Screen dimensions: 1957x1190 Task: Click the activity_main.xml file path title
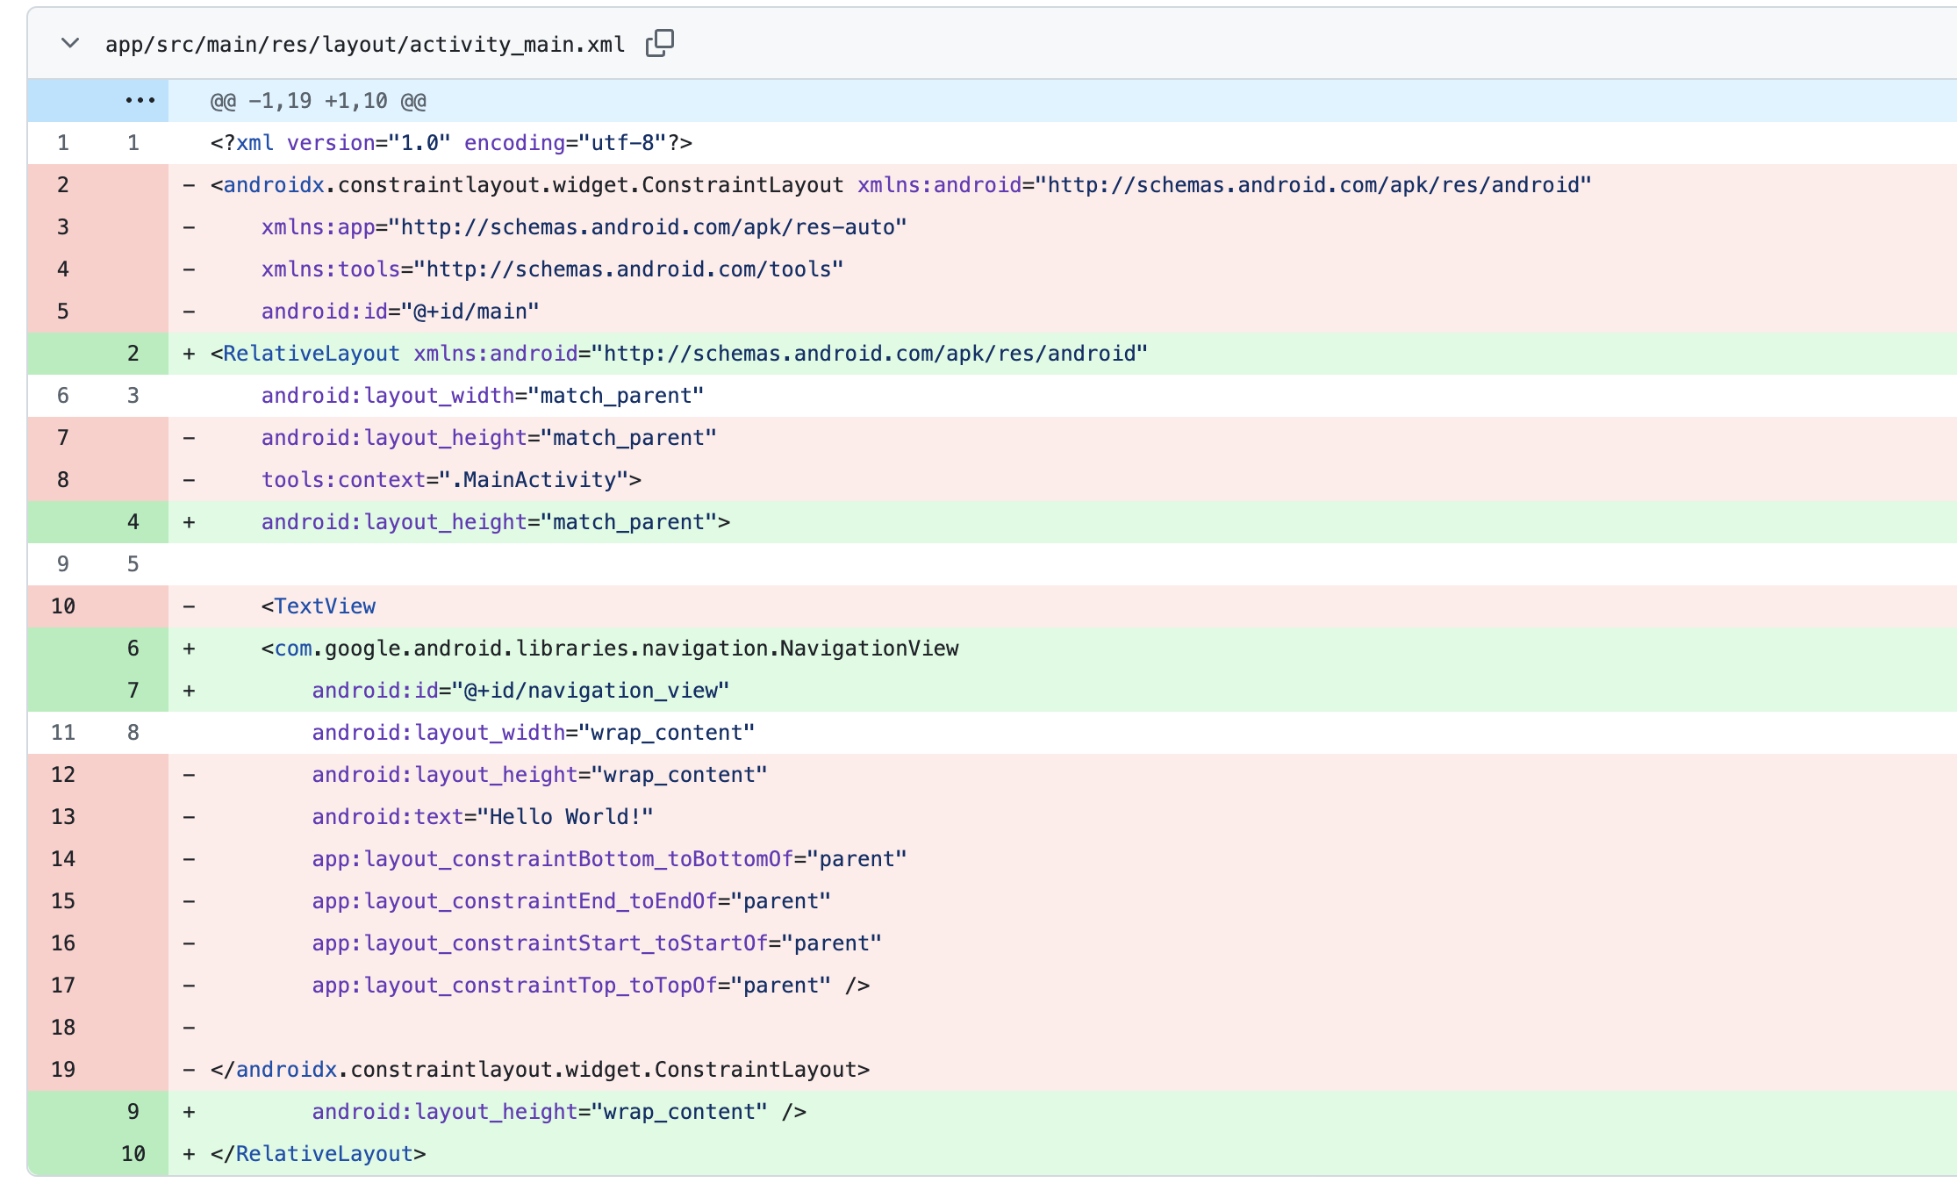pyautogui.click(x=364, y=45)
